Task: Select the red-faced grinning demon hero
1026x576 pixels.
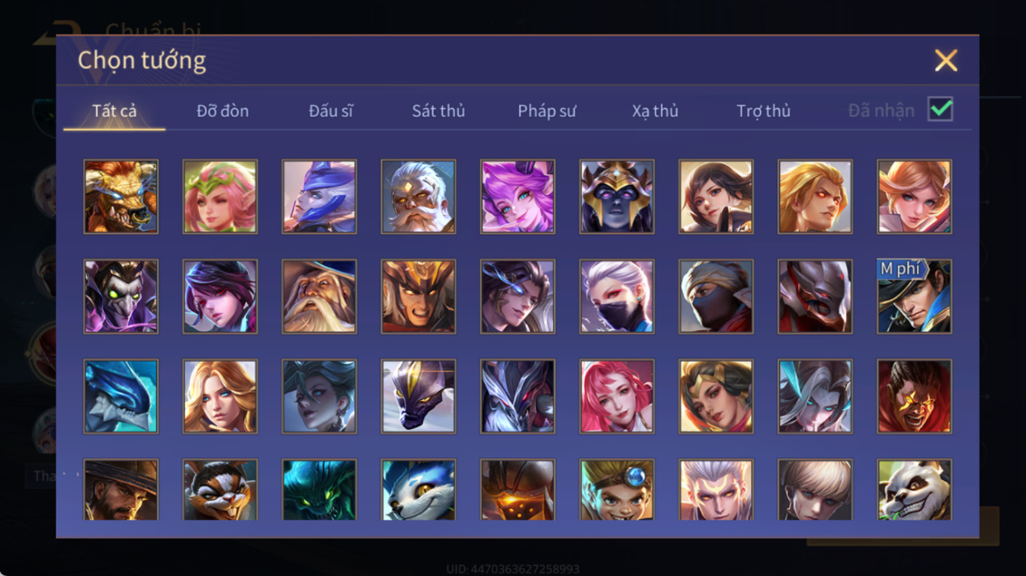Action: click(x=914, y=396)
